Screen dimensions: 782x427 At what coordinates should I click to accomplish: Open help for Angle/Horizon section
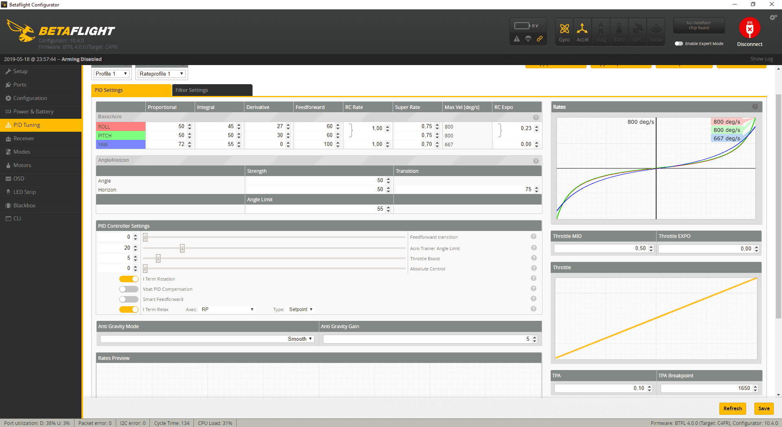[x=536, y=161]
